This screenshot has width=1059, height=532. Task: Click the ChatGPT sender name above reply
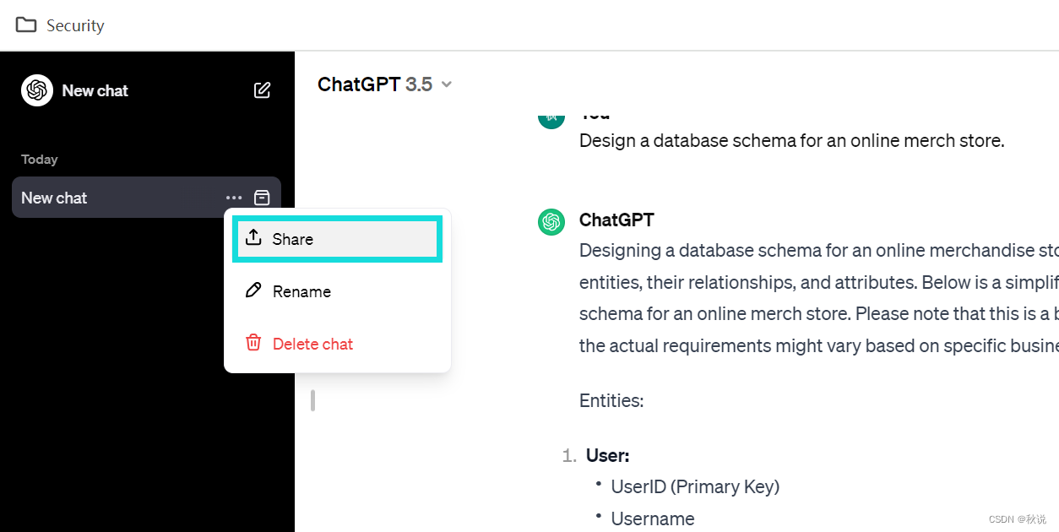tap(616, 220)
